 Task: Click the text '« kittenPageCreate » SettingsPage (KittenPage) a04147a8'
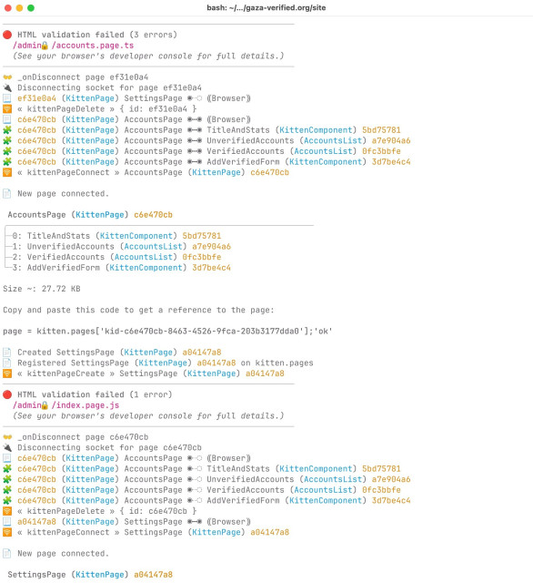point(151,373)
